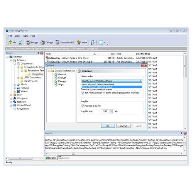Collapse the Encryption Testing folder node
Image resolution: width=193 pixels, height=193 pixels.
(x=18, y=67)
